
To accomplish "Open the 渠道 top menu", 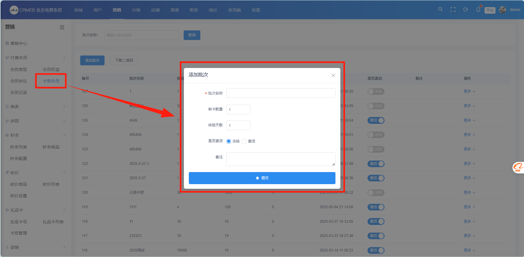I will click(175, 10).
